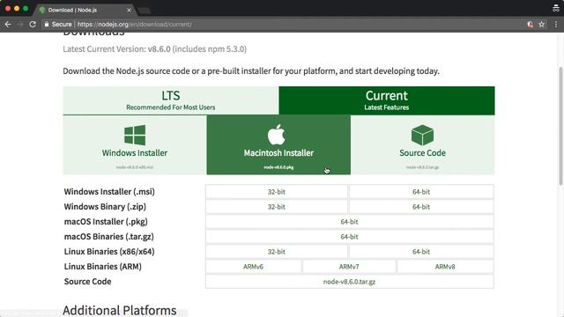This screenshot has height=317, width=564.
Task: Click the page vertical scrollbar thumb
Action: coord(560,126)
